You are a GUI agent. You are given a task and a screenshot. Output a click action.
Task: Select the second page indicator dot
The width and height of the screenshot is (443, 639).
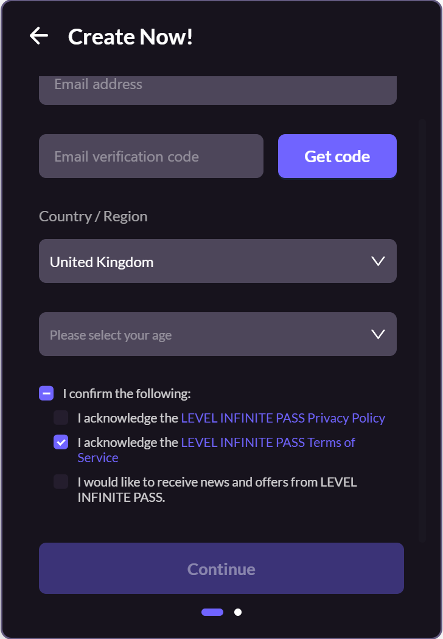[238, 612]
